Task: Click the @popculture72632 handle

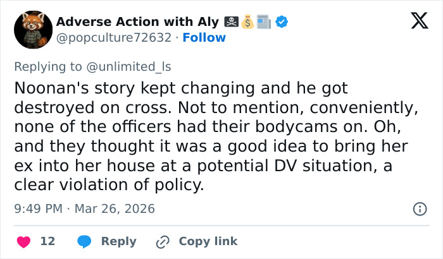Action: coord(114,38)
